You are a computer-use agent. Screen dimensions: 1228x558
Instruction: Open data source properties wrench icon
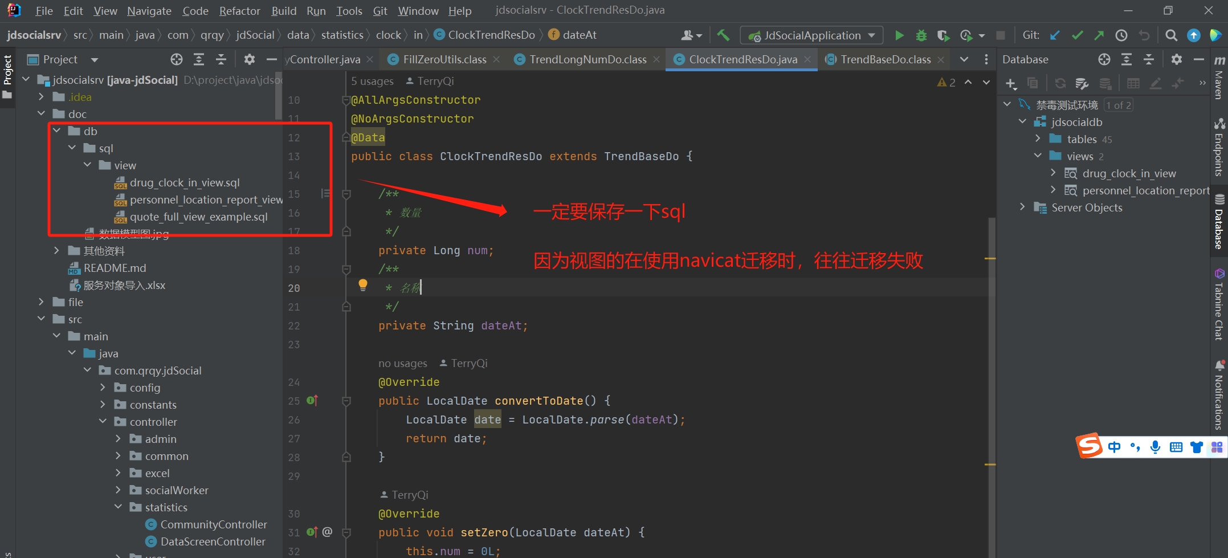tap(1082, 84)
